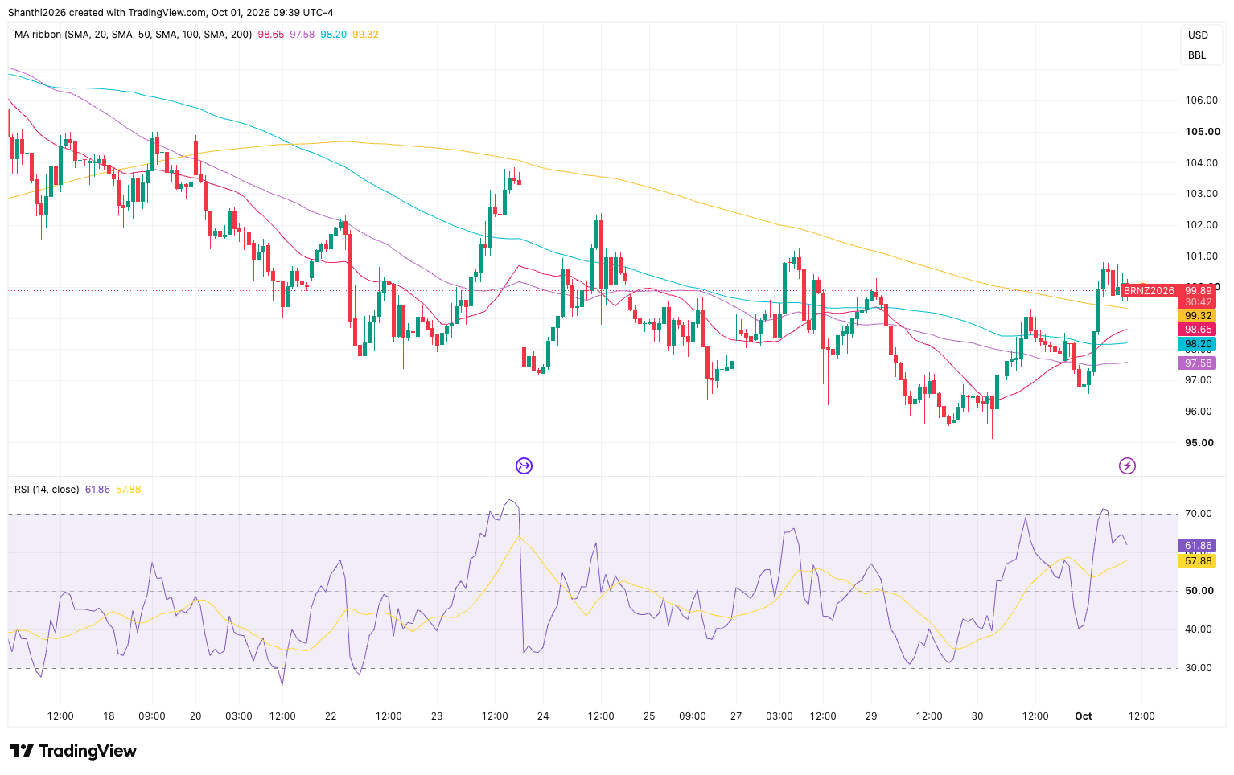Image resolution: width=1234 pixels, height=775 pixels.
Task: Click the BRNZ2026 symbol price tag
Action: click(x=1149, y=291)
